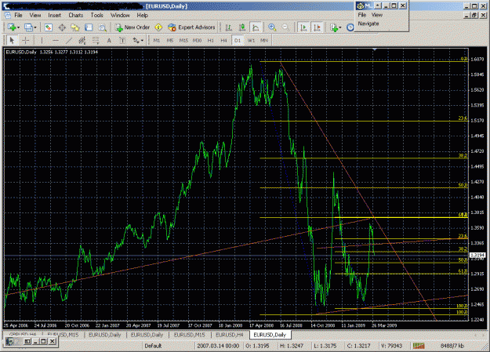Open the Charts menu
The height and width of the screenshot is (352, 490).
[x=75, y=15]
